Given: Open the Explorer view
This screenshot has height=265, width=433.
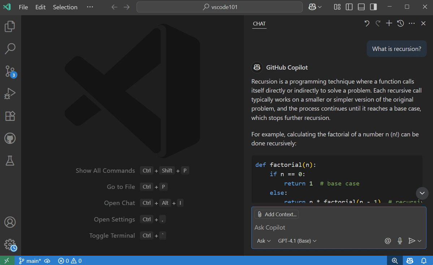Looking at the screenshot, I should pyautogui.click(x=10, y=26).
